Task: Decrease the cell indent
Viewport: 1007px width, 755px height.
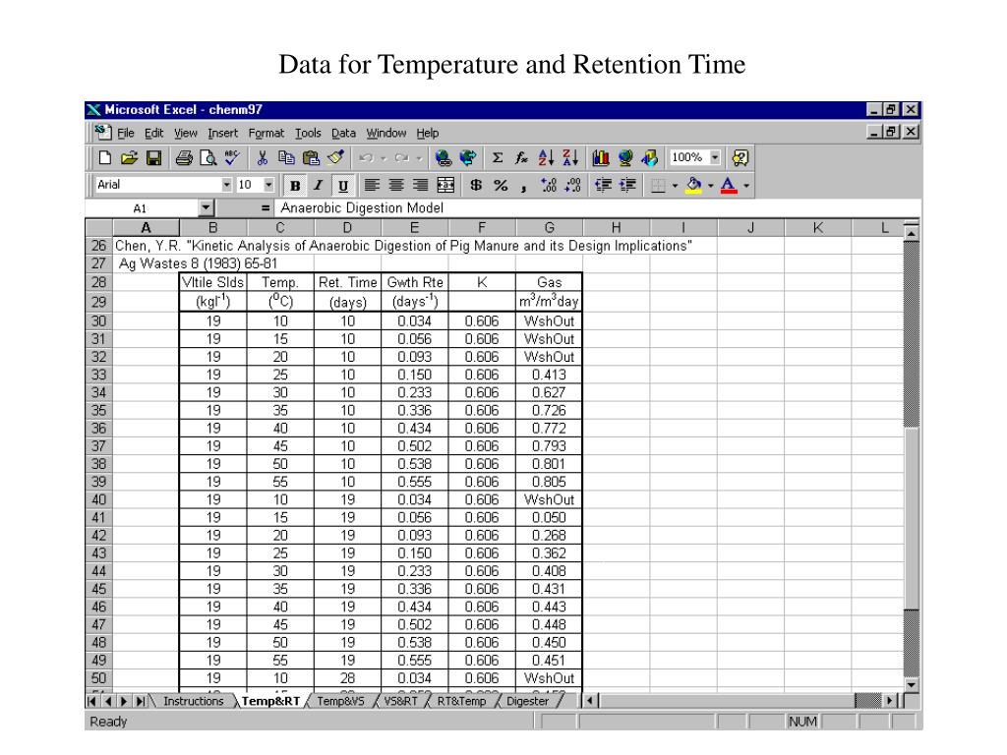Action: 603,186
